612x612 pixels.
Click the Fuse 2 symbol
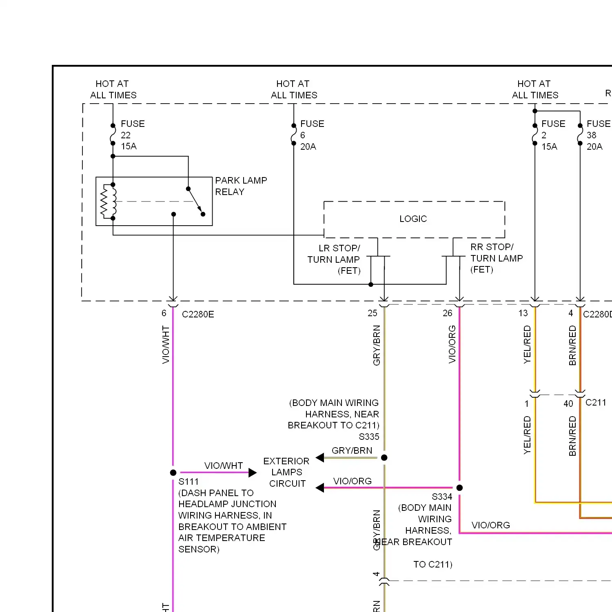pos(535,135)
